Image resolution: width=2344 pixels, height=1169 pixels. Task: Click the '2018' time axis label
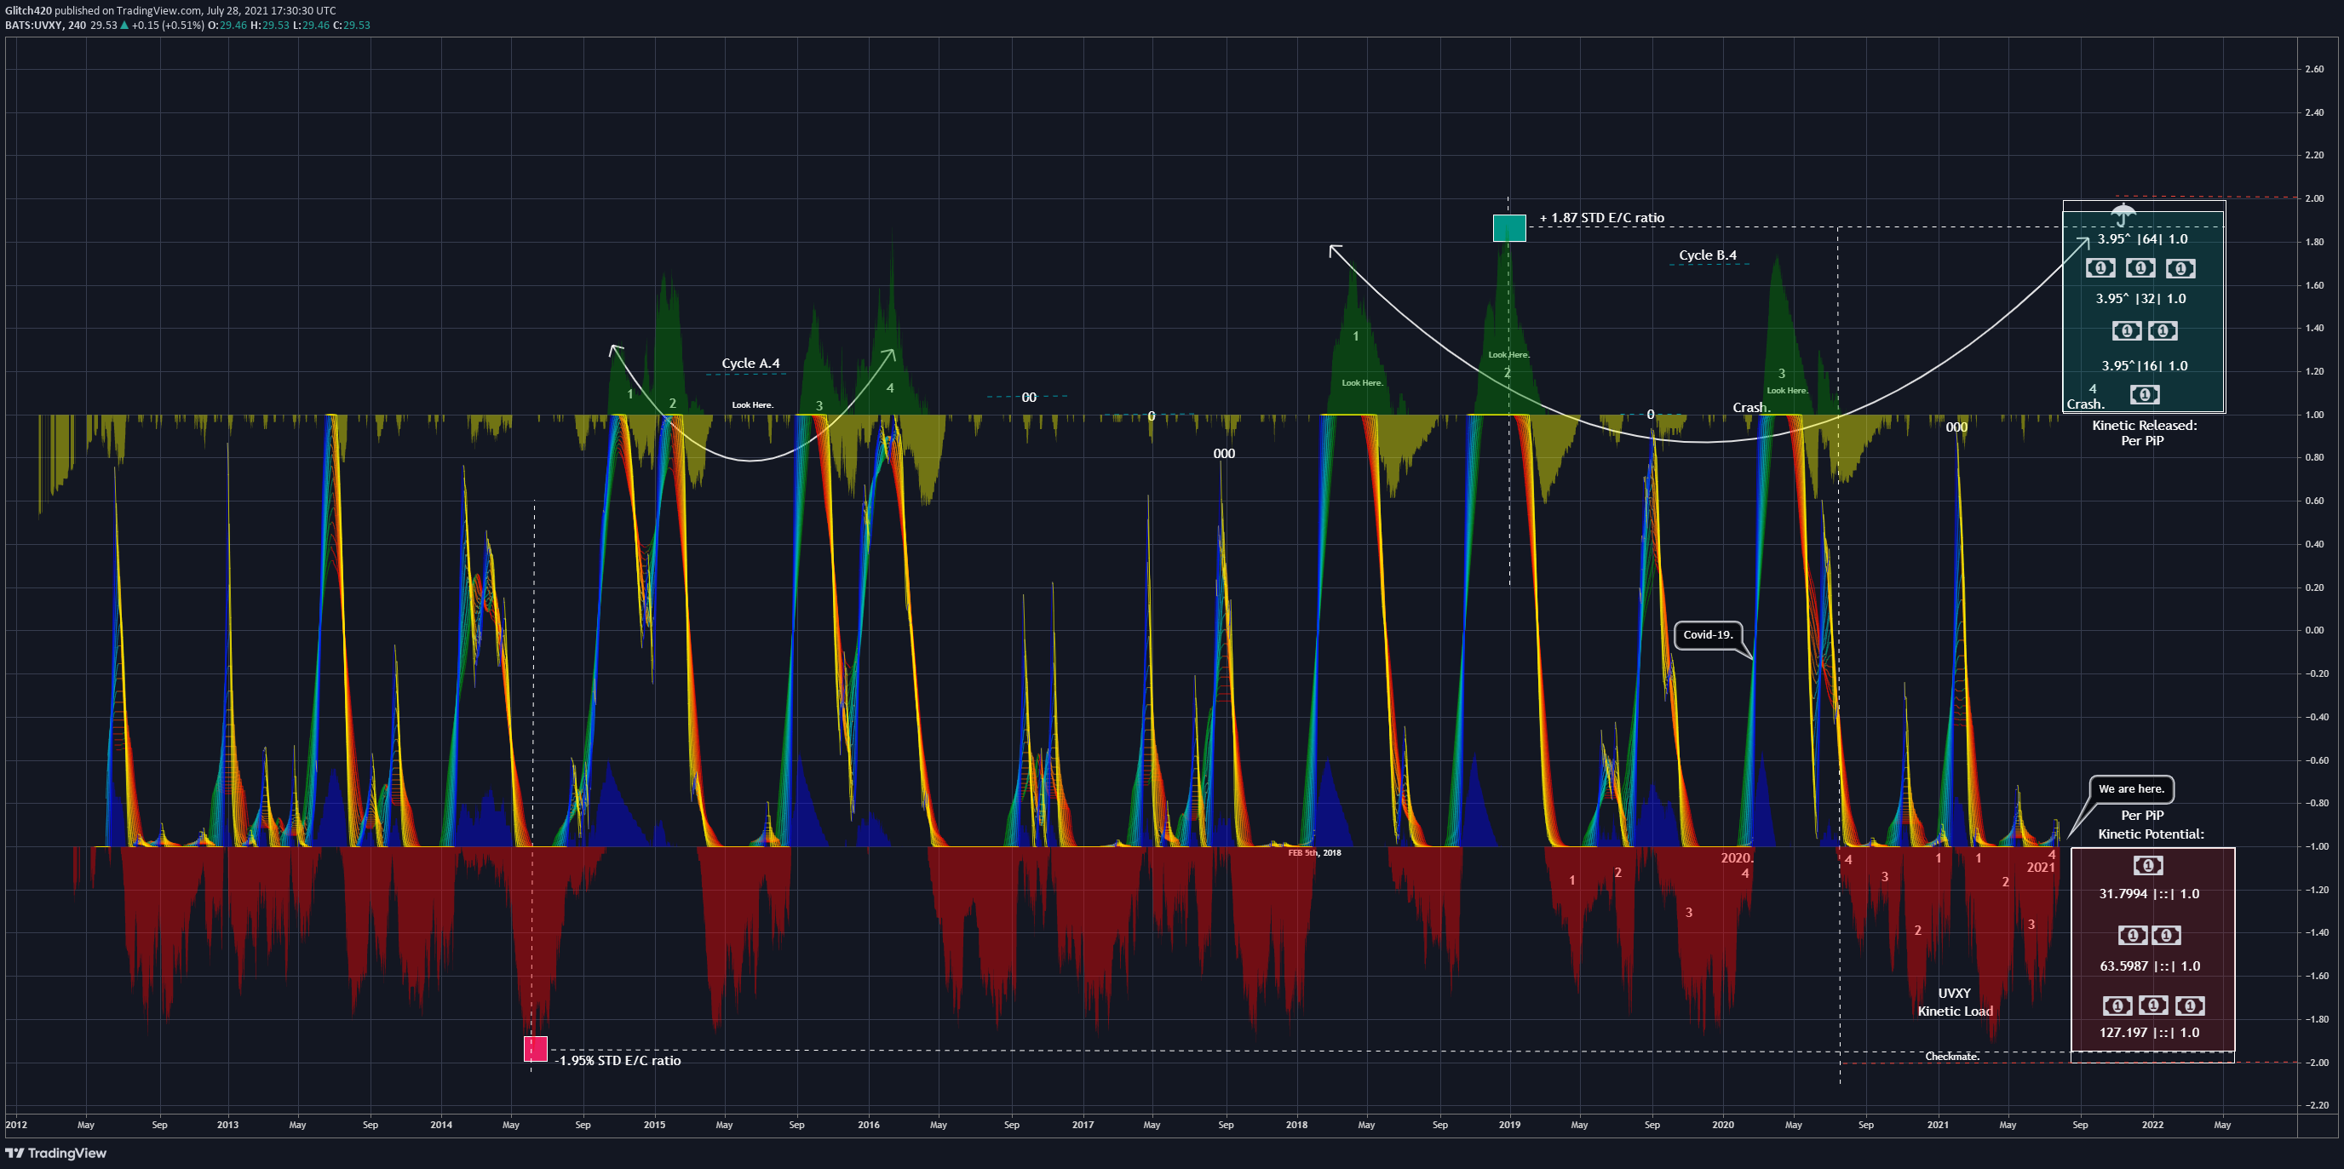(x=1296, y=1126)
